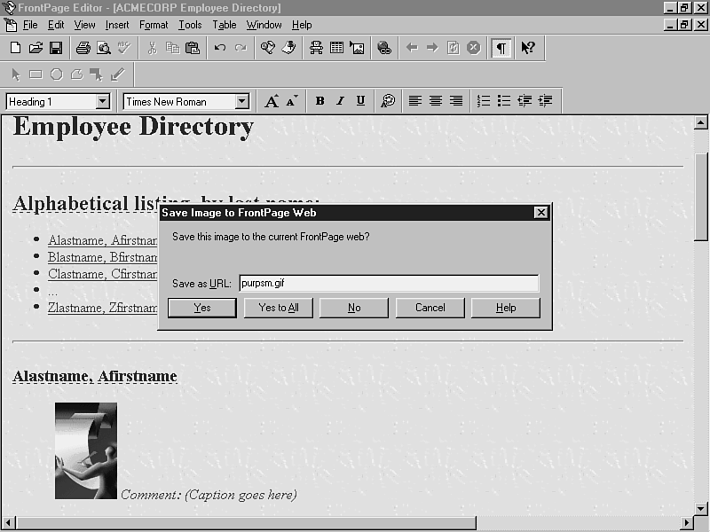Toggle Show/Hide paragraph marks button

click(502, 48)
